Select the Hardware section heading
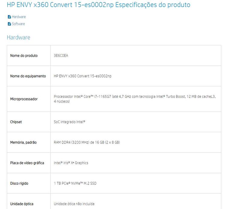This screenshot has width=231, height=209. (18, 37)
